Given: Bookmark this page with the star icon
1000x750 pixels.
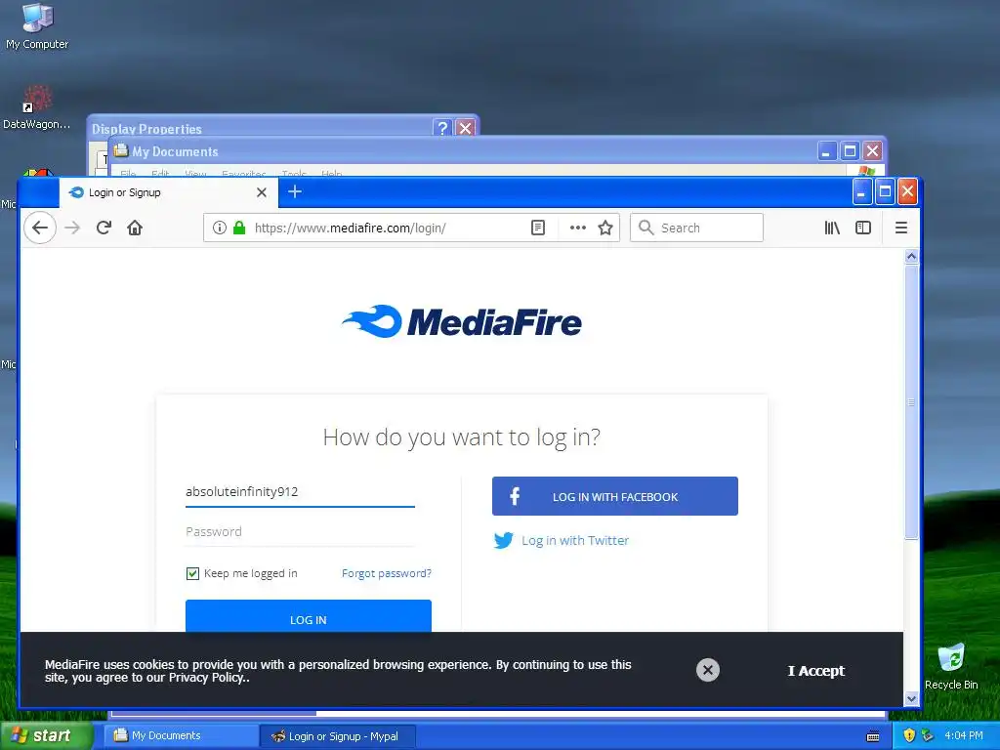Looking at the screenshot, I should point(605,228).
